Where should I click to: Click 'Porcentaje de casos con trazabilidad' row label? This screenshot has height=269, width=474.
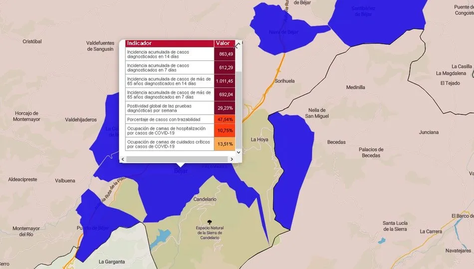164,119
